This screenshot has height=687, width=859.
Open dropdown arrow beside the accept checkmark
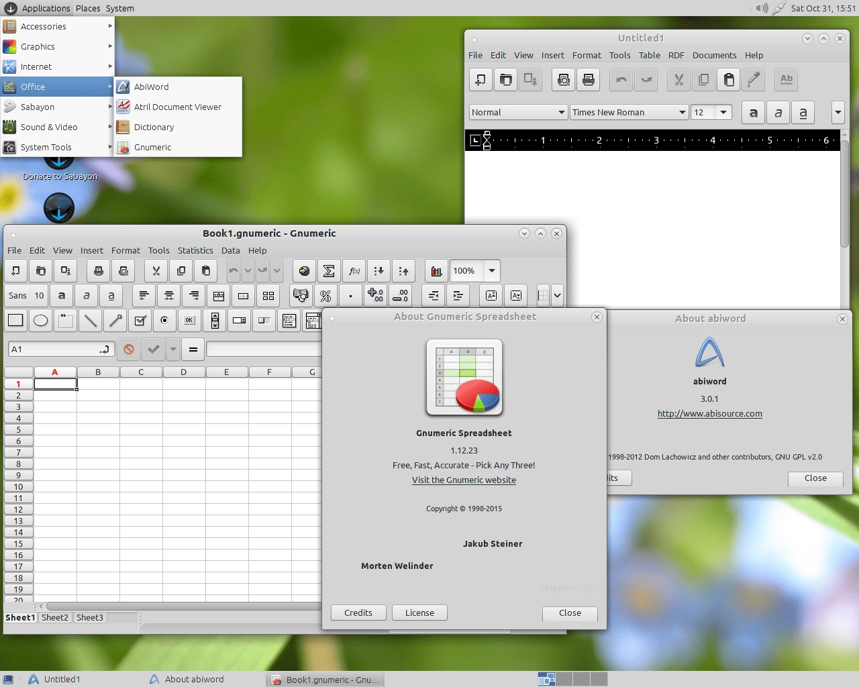click(x=173, y=349)
